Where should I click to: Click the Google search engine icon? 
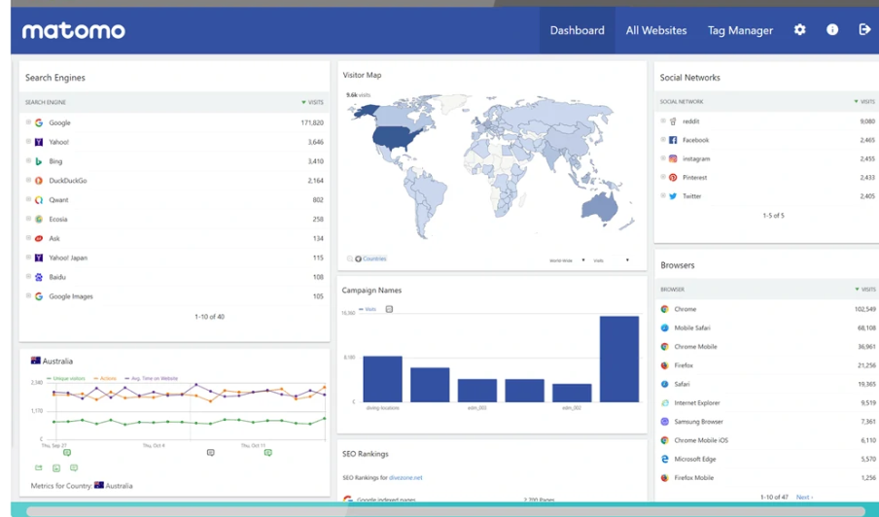[x=39, y=122]
